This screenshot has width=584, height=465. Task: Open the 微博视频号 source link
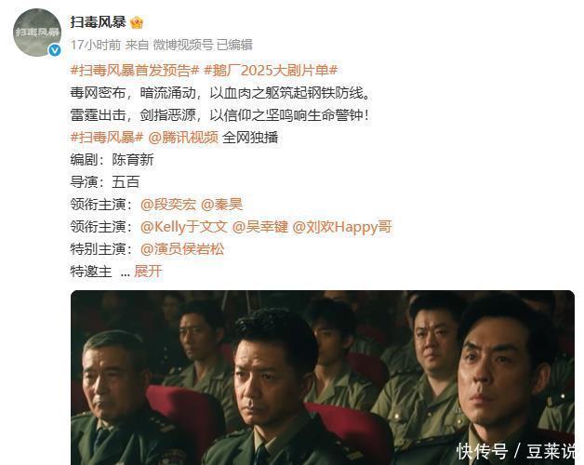tap(183, 45)
